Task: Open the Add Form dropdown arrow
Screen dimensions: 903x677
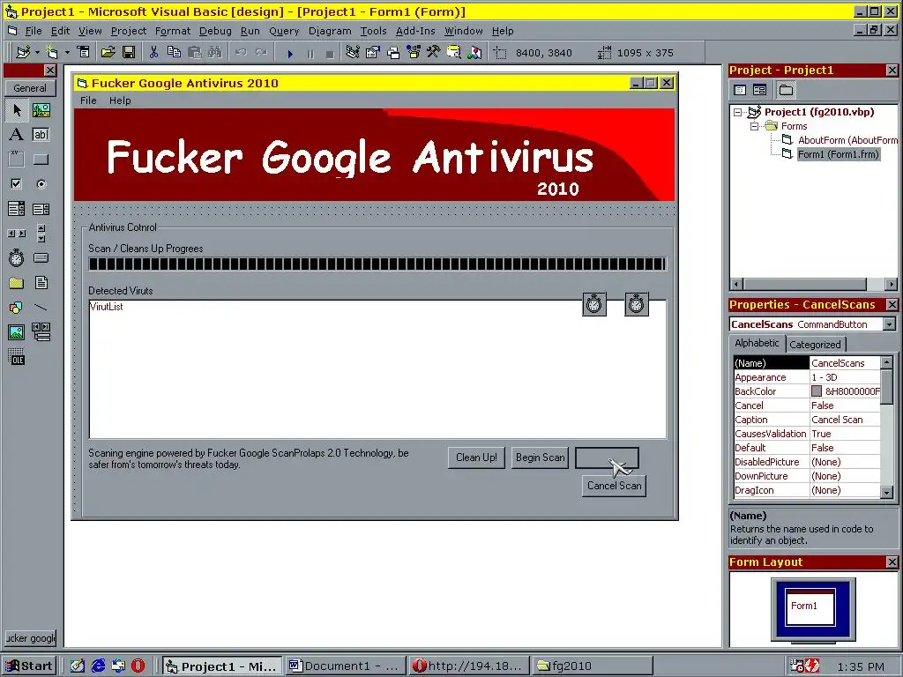Action: tap(67, 52)
